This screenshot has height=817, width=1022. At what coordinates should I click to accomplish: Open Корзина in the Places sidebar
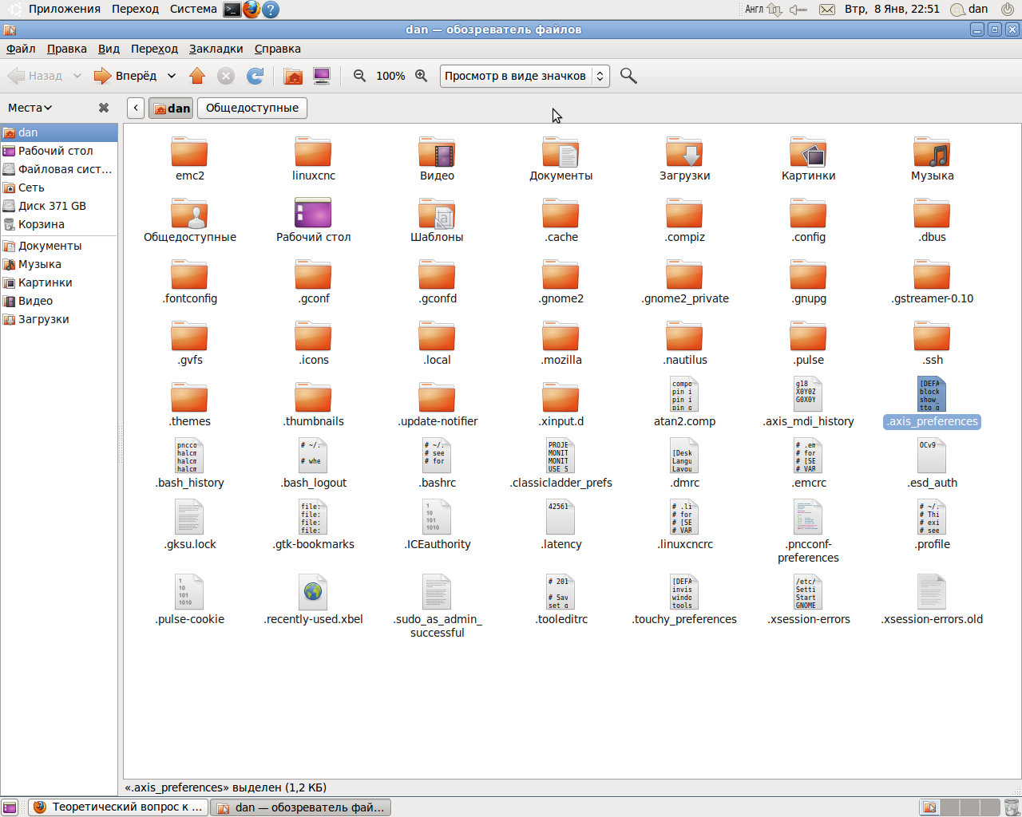coord(59,224)
